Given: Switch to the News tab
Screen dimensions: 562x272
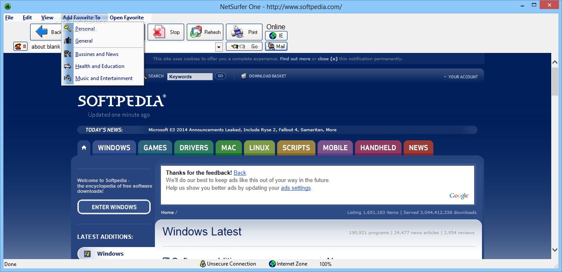Looking at the screenshot, I should (418, 148).
